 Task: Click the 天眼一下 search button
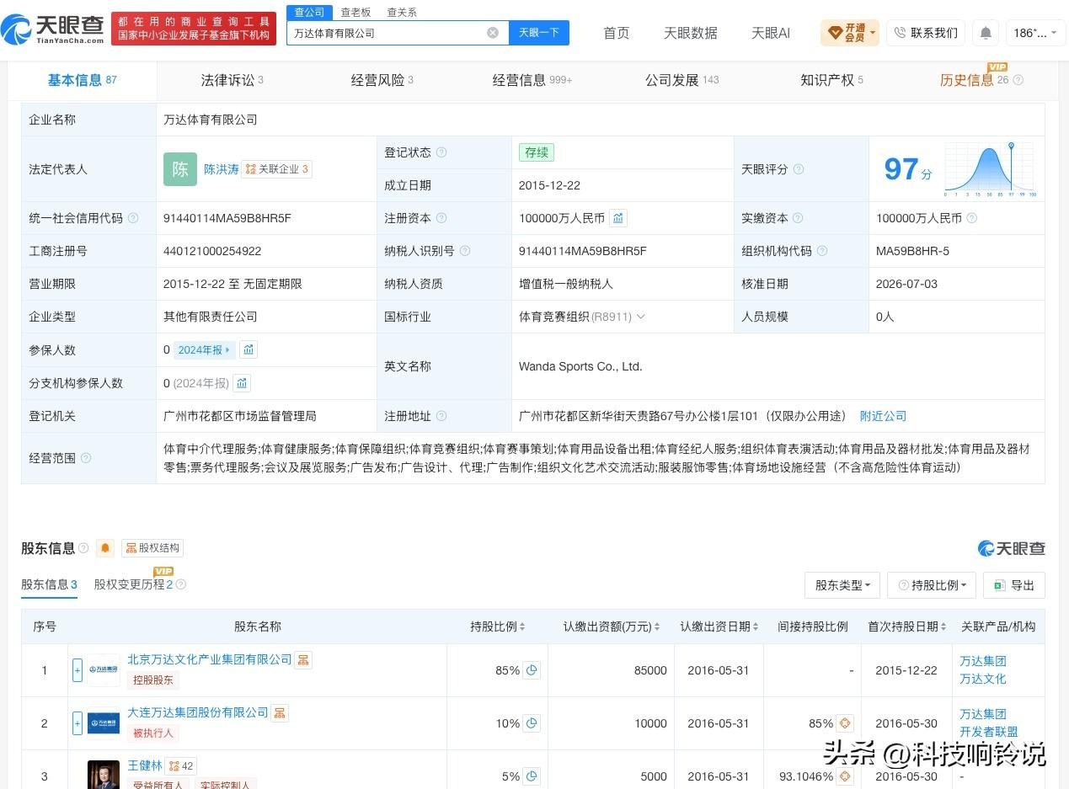point(539,33)
